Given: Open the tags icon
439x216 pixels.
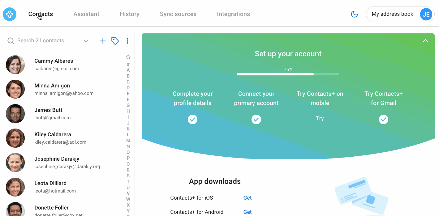Looking at the screenshot, I should tap(115, 41).
